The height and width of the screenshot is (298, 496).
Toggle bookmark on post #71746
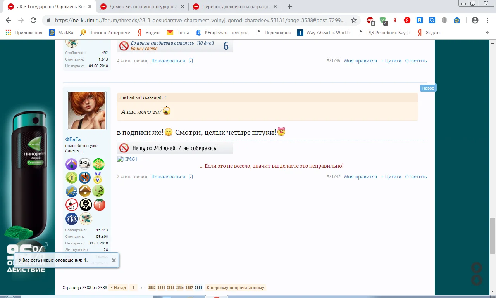pos(191,61)
